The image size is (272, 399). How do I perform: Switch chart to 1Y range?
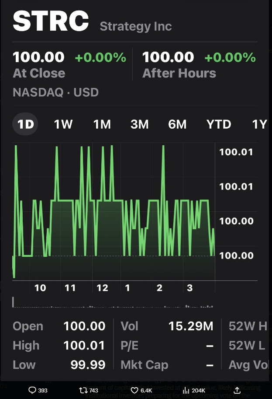click(x=259, y=124)
